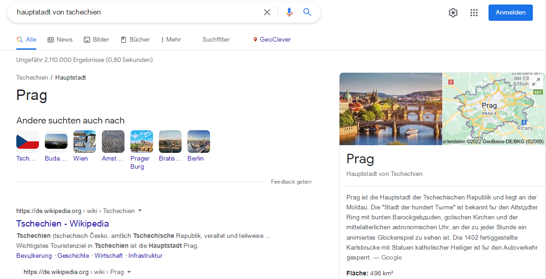This screenshot has width=546, height=279.
Task: Switch to the News tab
Action: tap(60, 40)
